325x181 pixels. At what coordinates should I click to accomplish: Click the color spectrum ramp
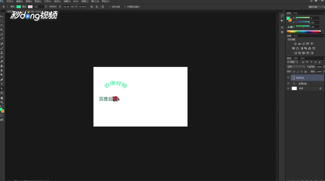pos(303,31)
